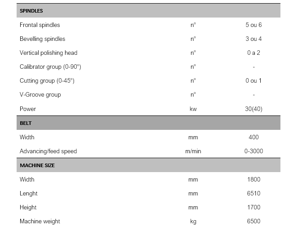Screen dimensions: 293x235
Task: Click the belt width value 400
Action: coord(254,137)
